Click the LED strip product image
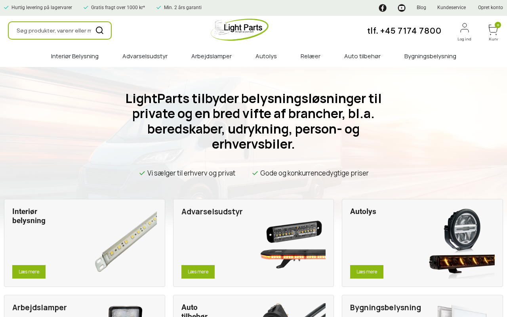Image resolution: width=507 pixels, height=317 pixels. [126, 242]
